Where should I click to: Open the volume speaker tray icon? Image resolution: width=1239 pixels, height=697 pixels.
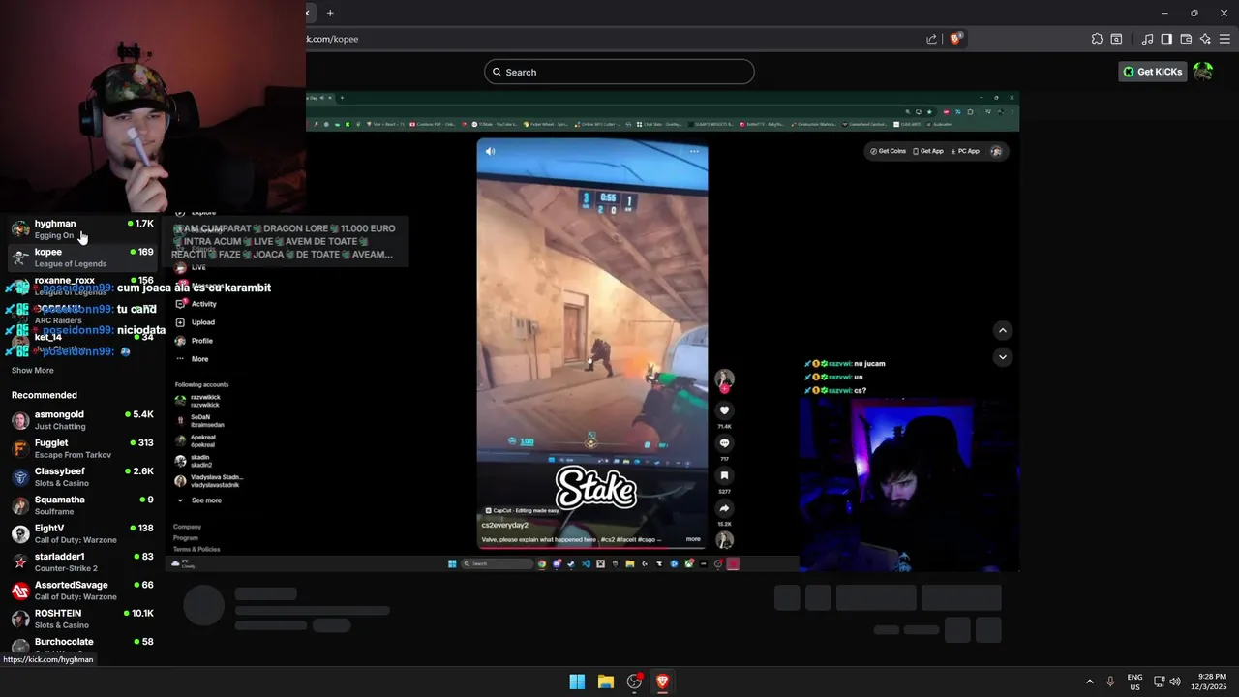[x=1175, y=682]
